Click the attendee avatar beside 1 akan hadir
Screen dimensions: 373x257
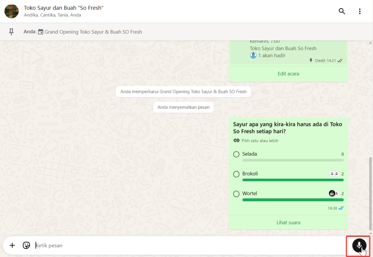(x=253, y=56)
